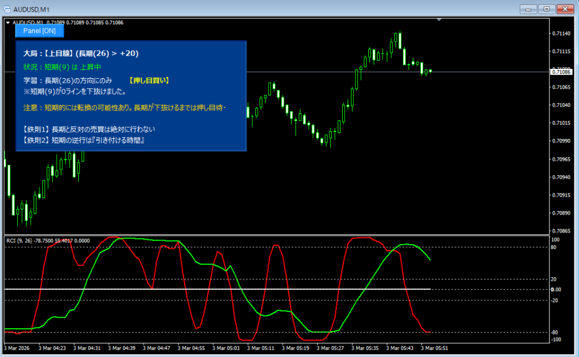Minimize the AUDUSD,M1 chart window
The image size is (579, 357).
[x=528, y=8]
